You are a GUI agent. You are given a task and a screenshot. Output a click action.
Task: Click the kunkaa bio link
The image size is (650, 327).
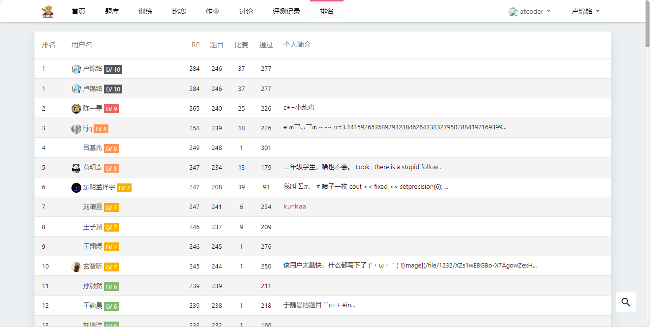[295, 207]
